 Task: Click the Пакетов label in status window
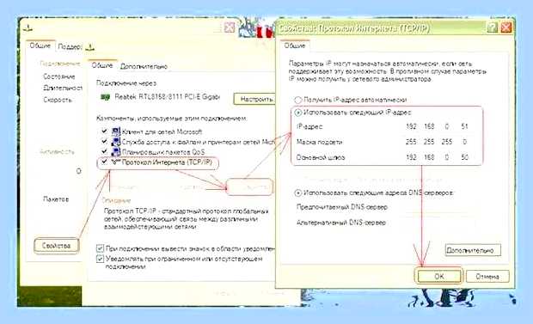click(x=56, y=199)
